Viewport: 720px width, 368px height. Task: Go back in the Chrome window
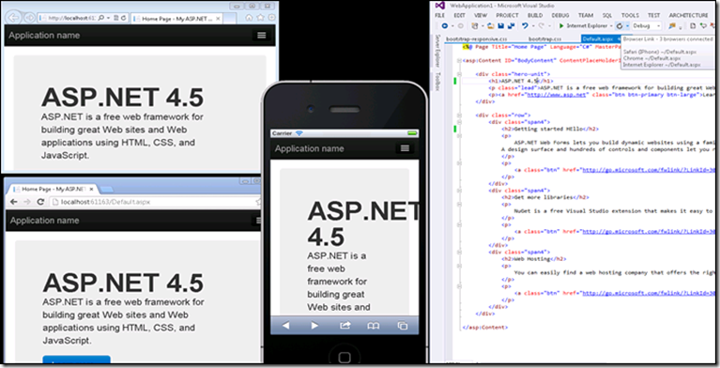(14, 202)
